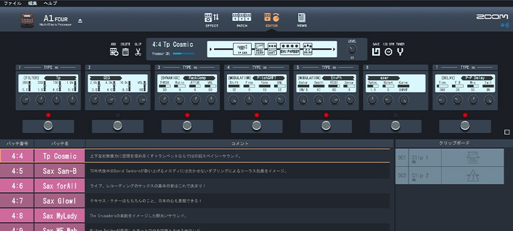Image resolution: width=513 pixels, height=231 pixels.
Task: Toggle the footswitch of effect unit 5
Action: pyautogui.click(x=326, y=126)
